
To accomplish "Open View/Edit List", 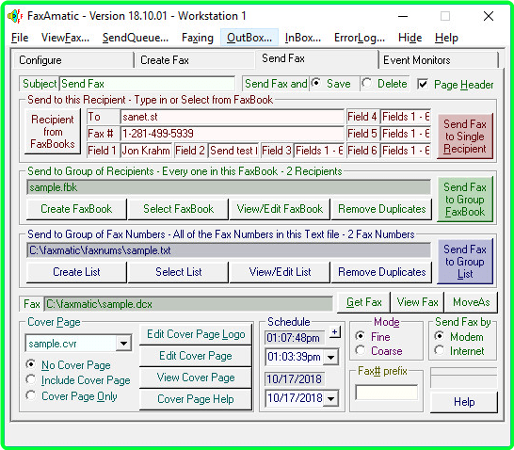I will [x=280, y=272].
